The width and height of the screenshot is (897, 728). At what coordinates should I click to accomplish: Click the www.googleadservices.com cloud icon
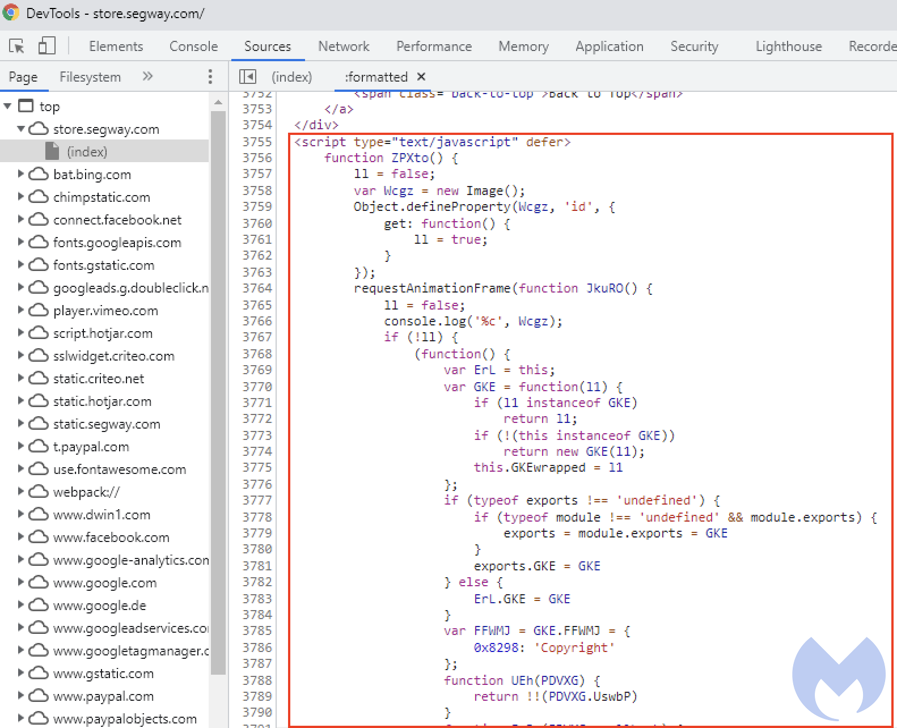coord(39,628)
